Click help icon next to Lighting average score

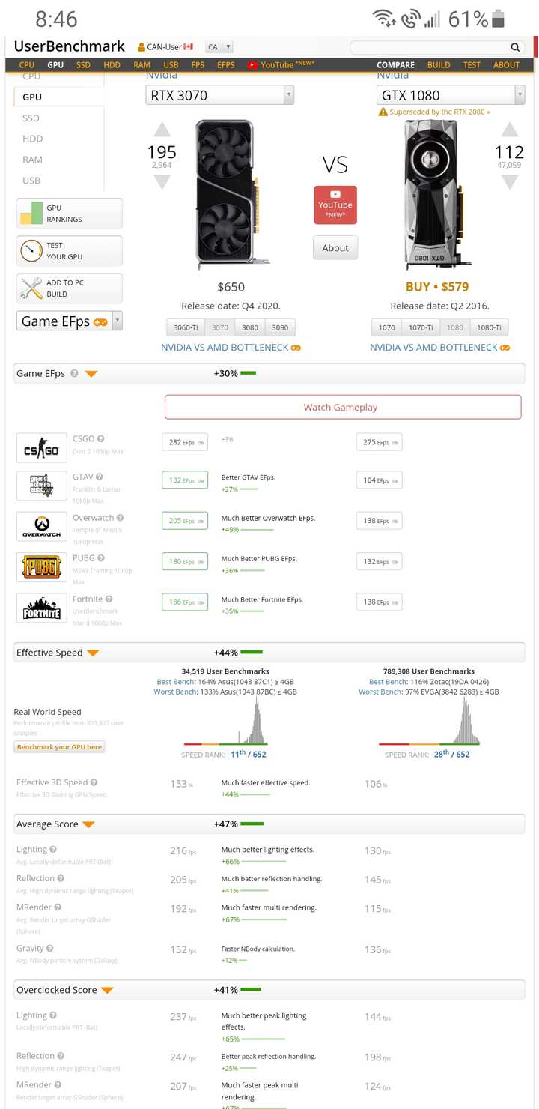(x=53, y=850)
